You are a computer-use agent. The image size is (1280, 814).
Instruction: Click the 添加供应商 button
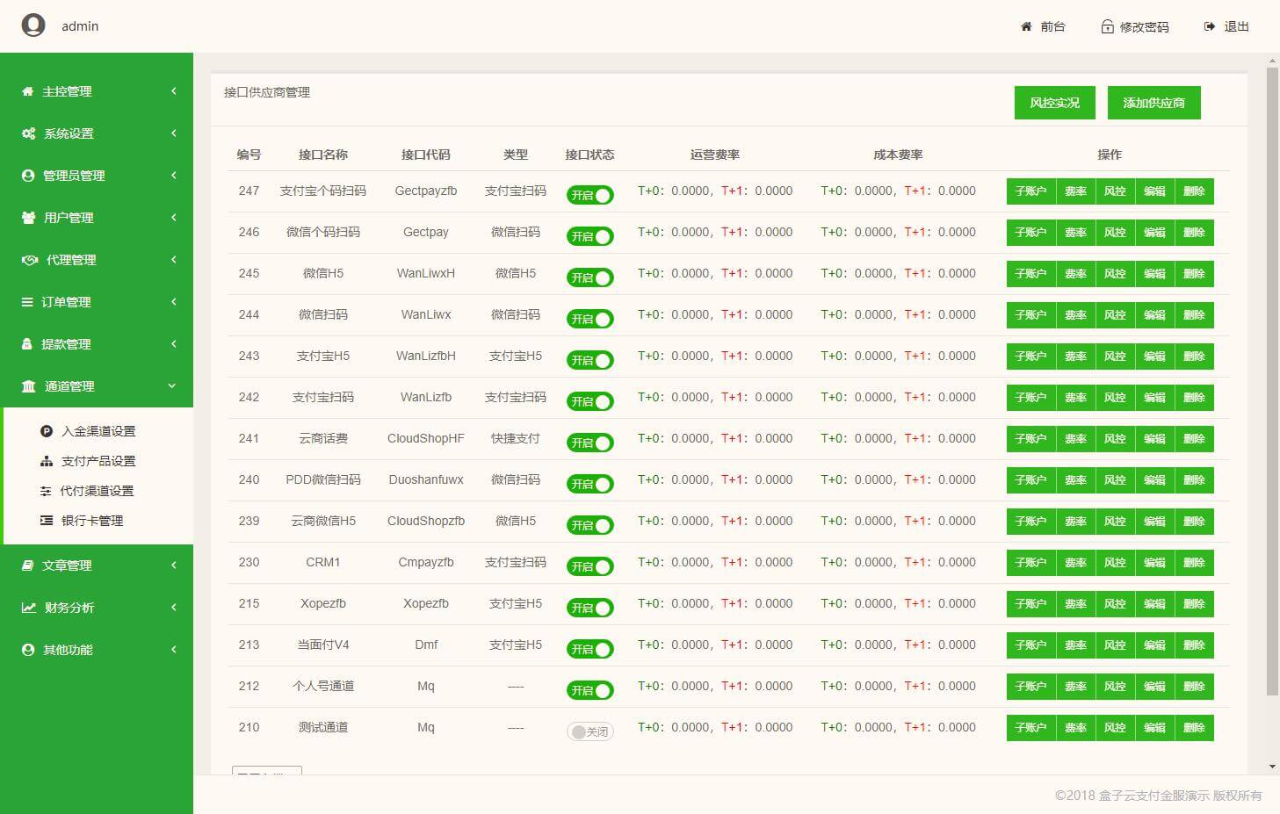click(x=1153, y=103)
